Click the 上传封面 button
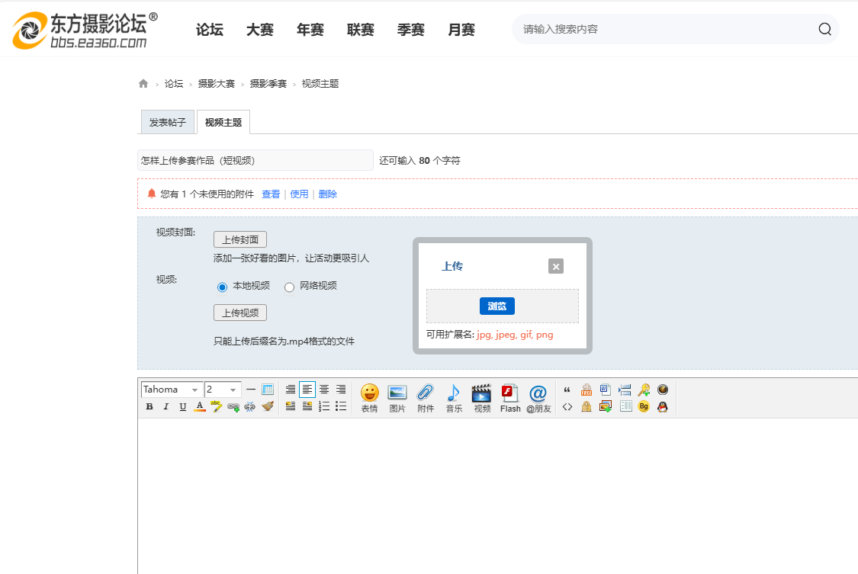Image resolution: width=858 pixels, height=574 pixels. coord(240,239)
